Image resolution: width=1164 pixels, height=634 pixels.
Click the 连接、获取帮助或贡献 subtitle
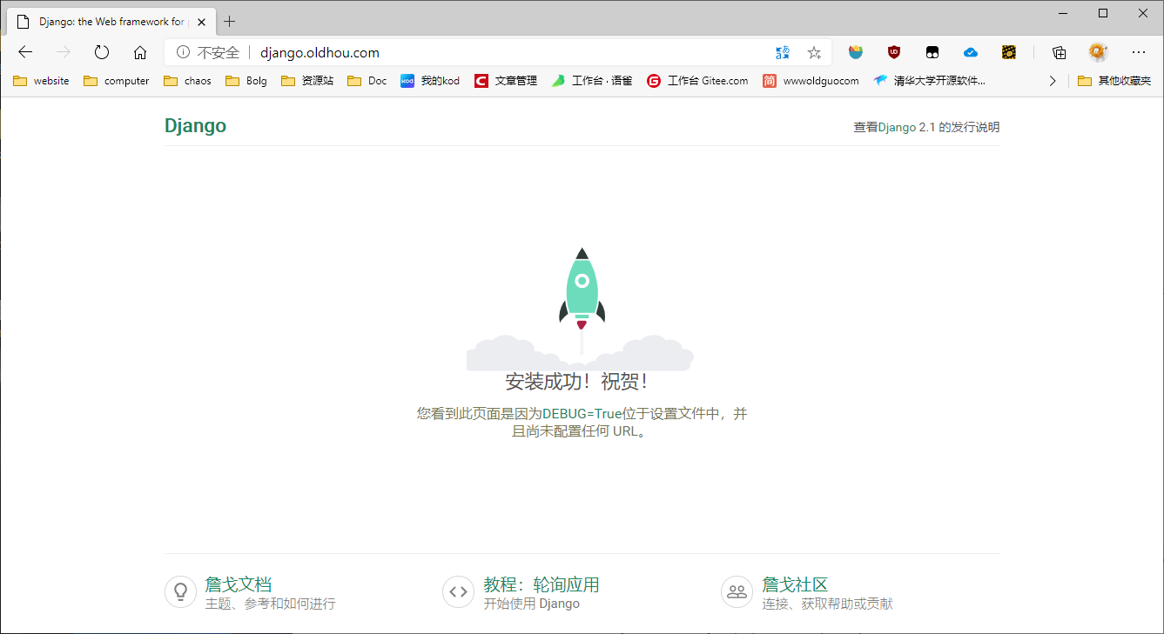827,604
